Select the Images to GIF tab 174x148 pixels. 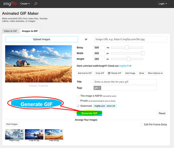coord(30,31)
